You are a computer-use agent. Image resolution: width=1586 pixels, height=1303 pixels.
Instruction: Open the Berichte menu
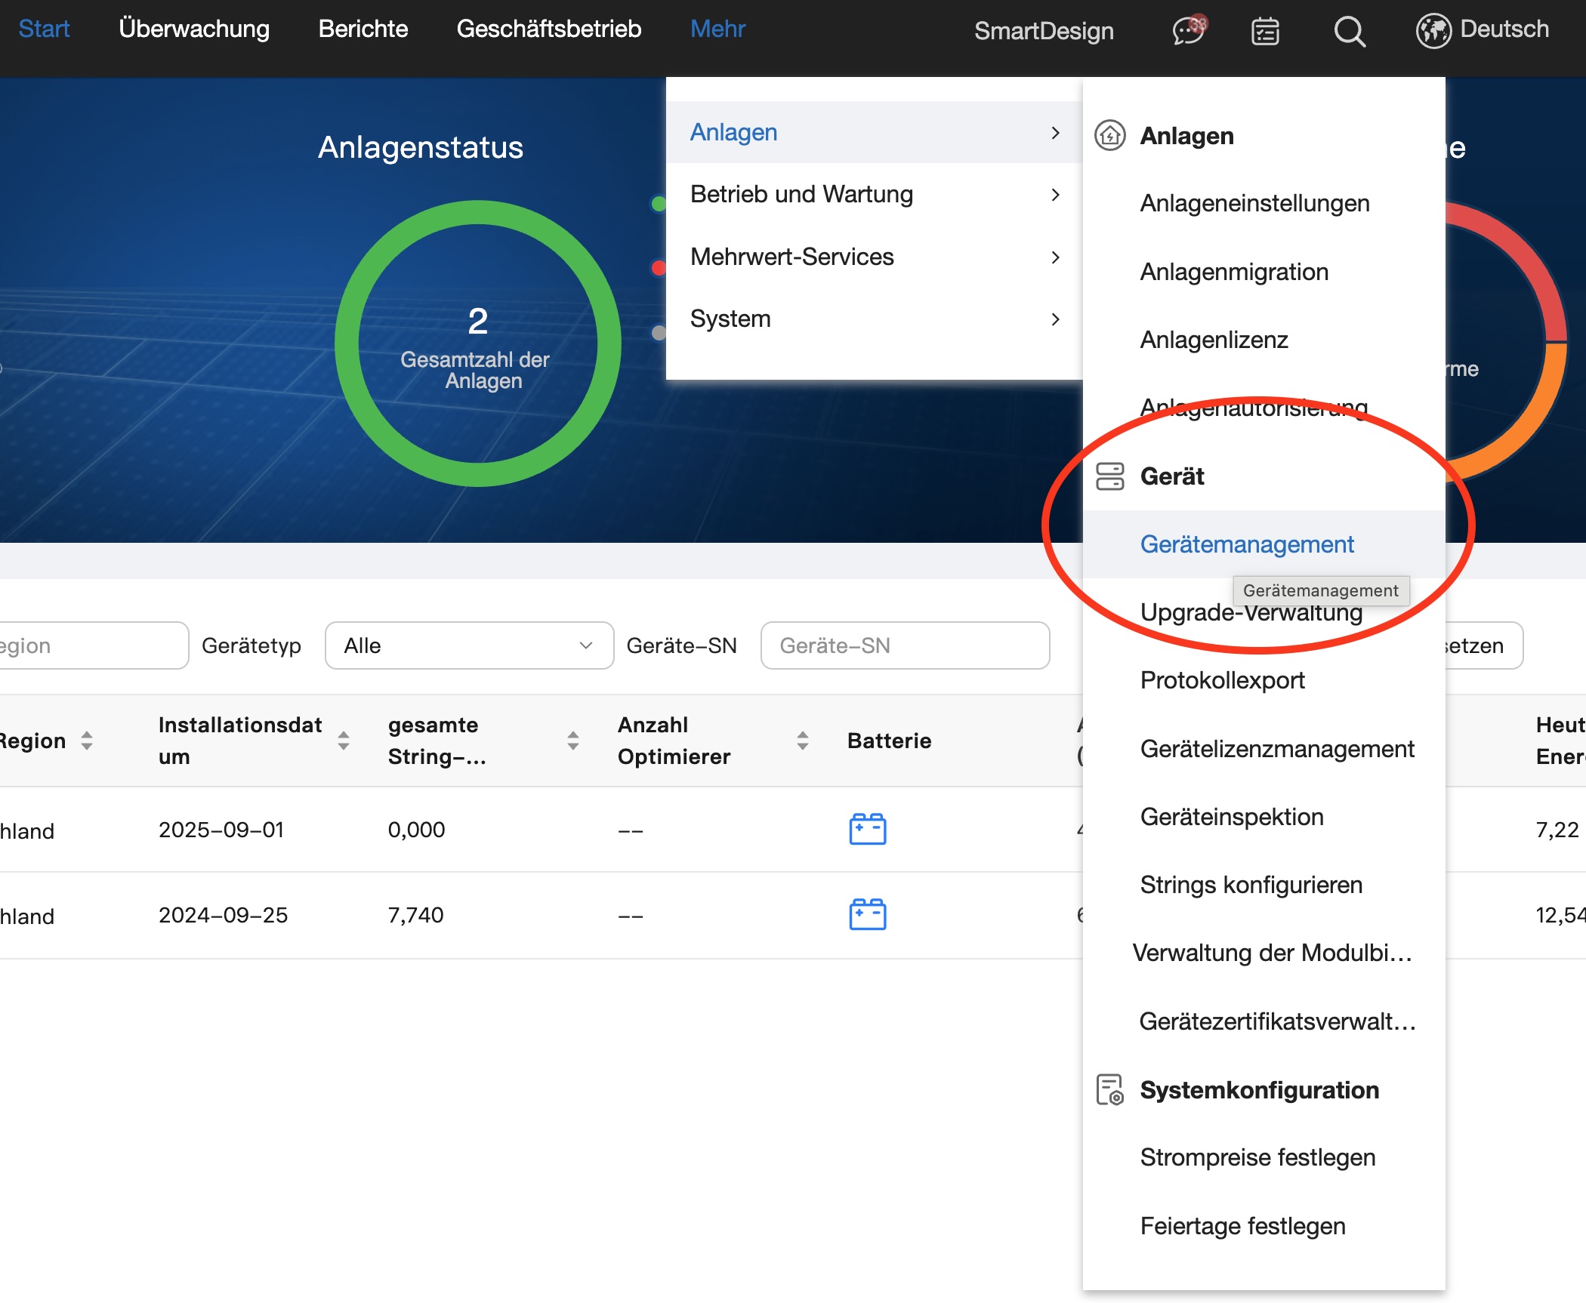point(363,29)
